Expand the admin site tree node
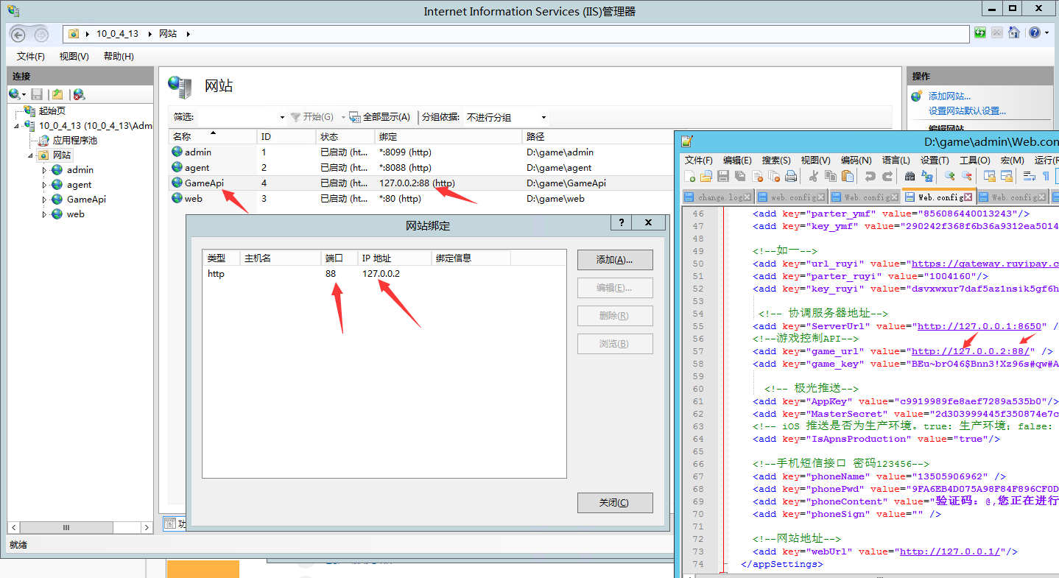Viewport: 1059px width, 578px height. pyautogui.click(x=44, y=170)
